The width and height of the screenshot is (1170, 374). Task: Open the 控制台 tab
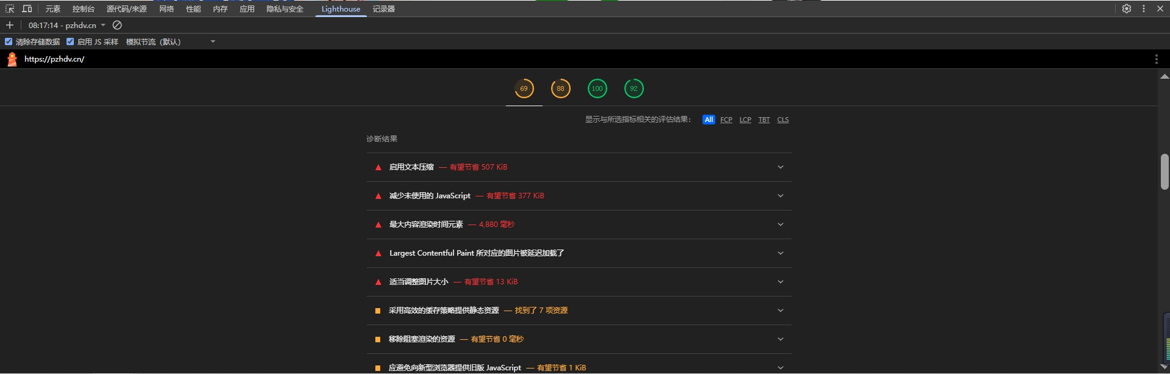(x=83, y=9)
